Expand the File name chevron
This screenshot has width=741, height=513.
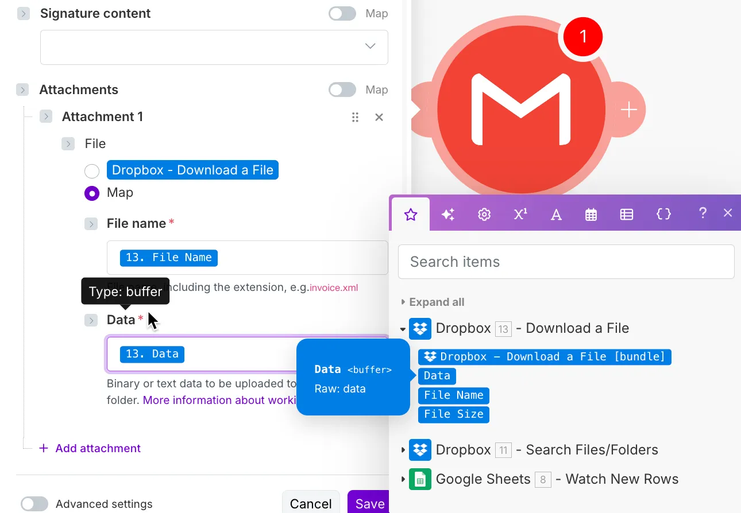(x=91, y=224)
